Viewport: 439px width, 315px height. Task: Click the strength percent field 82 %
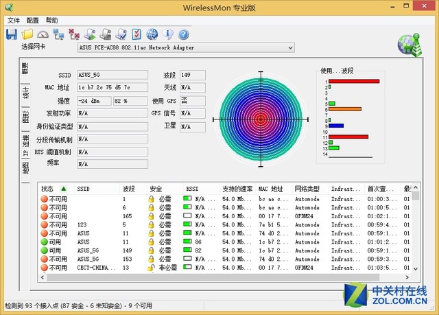pyautogui.click(x=130, y=101)
